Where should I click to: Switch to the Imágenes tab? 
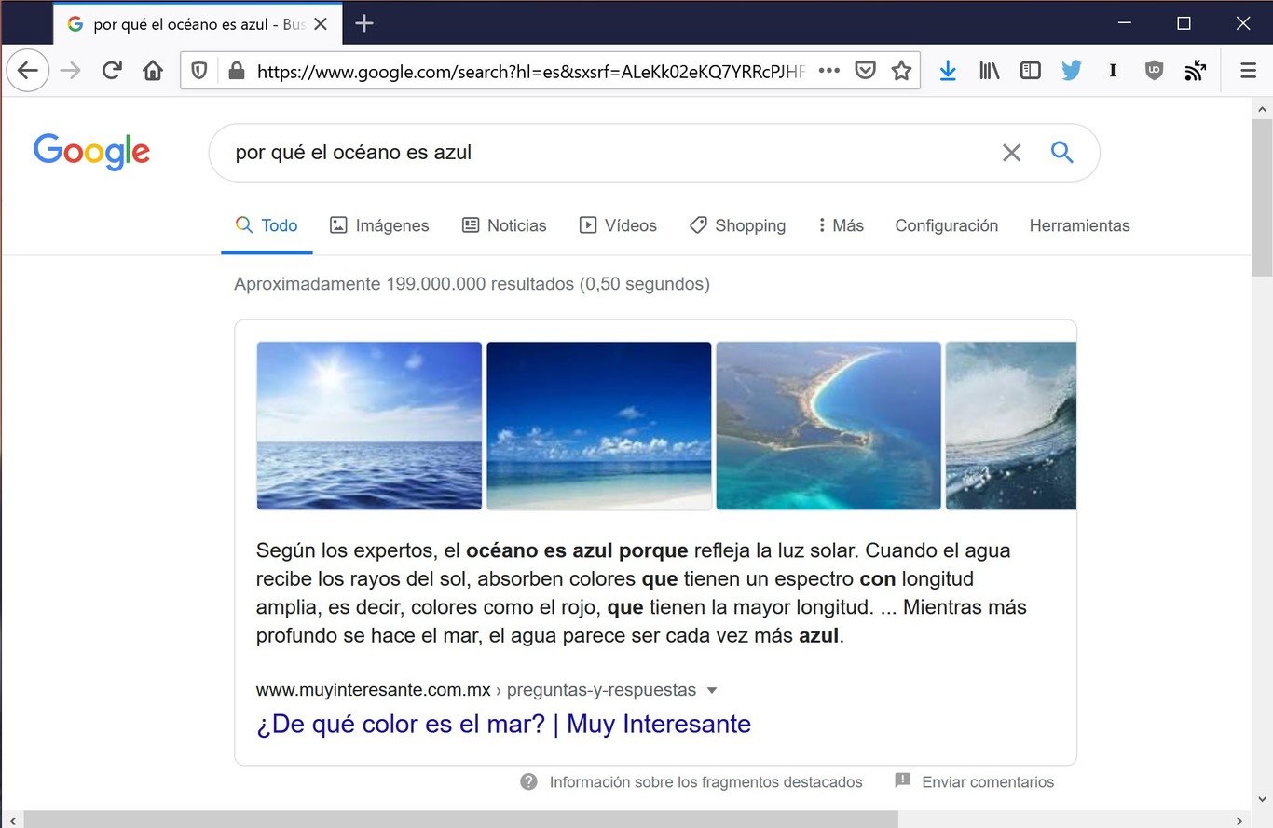(x=379, y=225)
